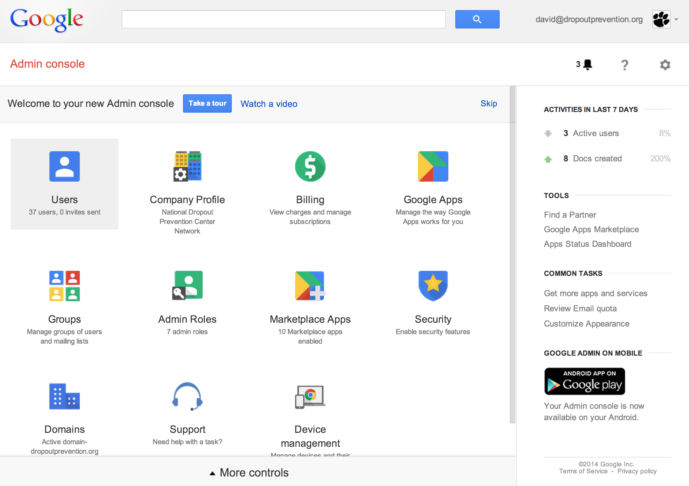Viewport: 689px width, 486px height.
Task: Click the main panel vertical scrollbar
Action: [x=513, y=253]
